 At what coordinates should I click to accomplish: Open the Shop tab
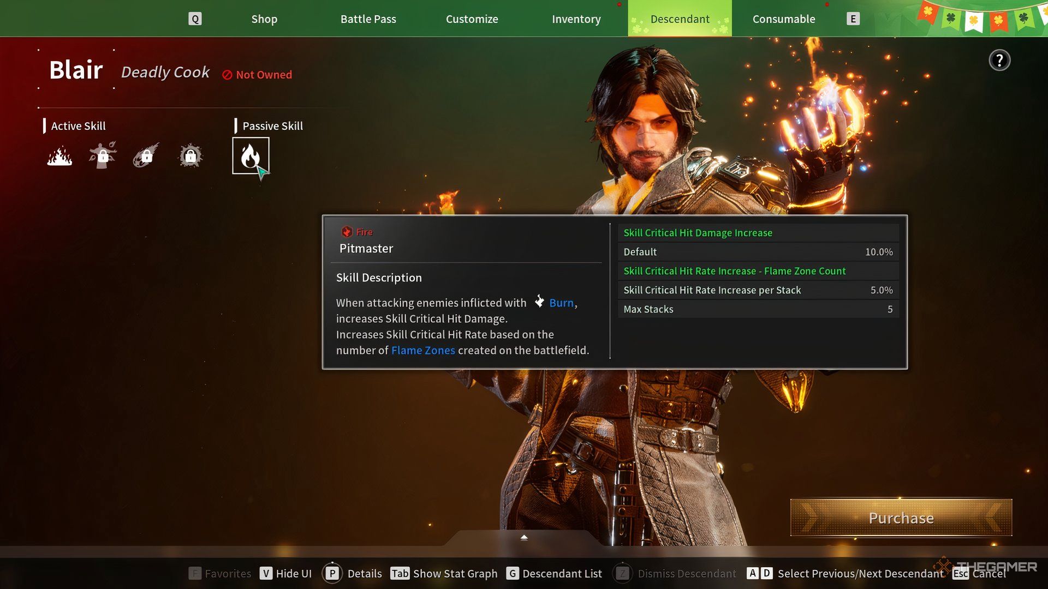point(264,19)
